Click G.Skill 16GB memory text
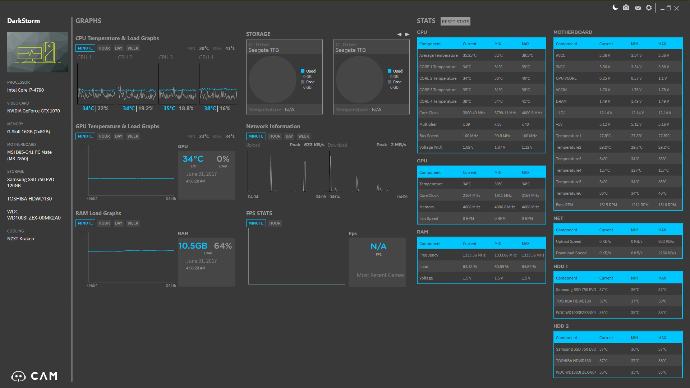Image resolution: width=690 pixels, height=388 pixels. 28,132
